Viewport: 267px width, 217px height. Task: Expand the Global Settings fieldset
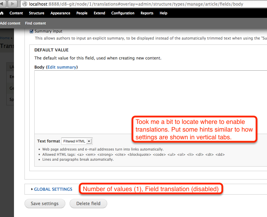click(x=53, y=189)
